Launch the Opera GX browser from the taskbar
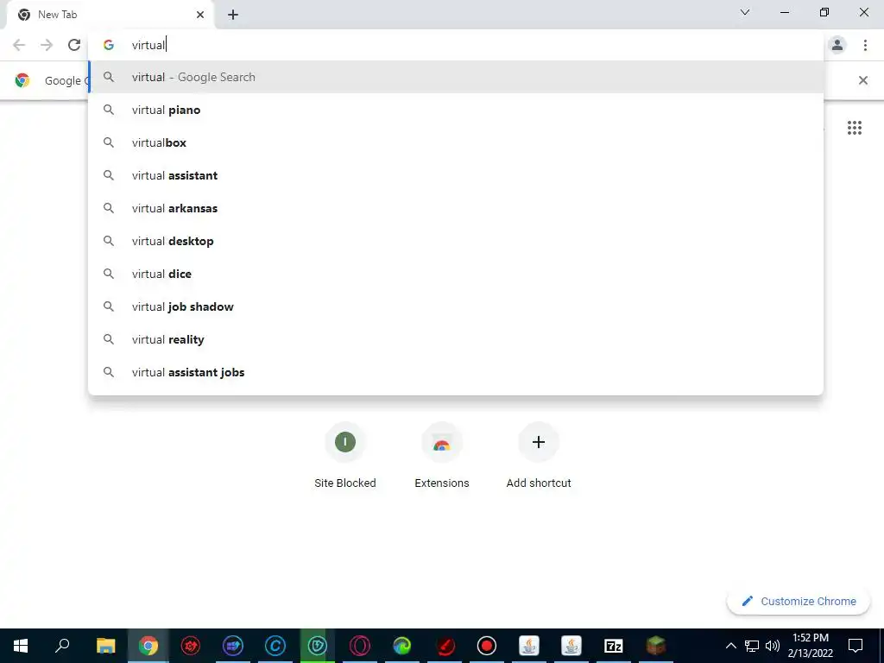This screenshot has height=663, width=884. click(x=360, y=646)
